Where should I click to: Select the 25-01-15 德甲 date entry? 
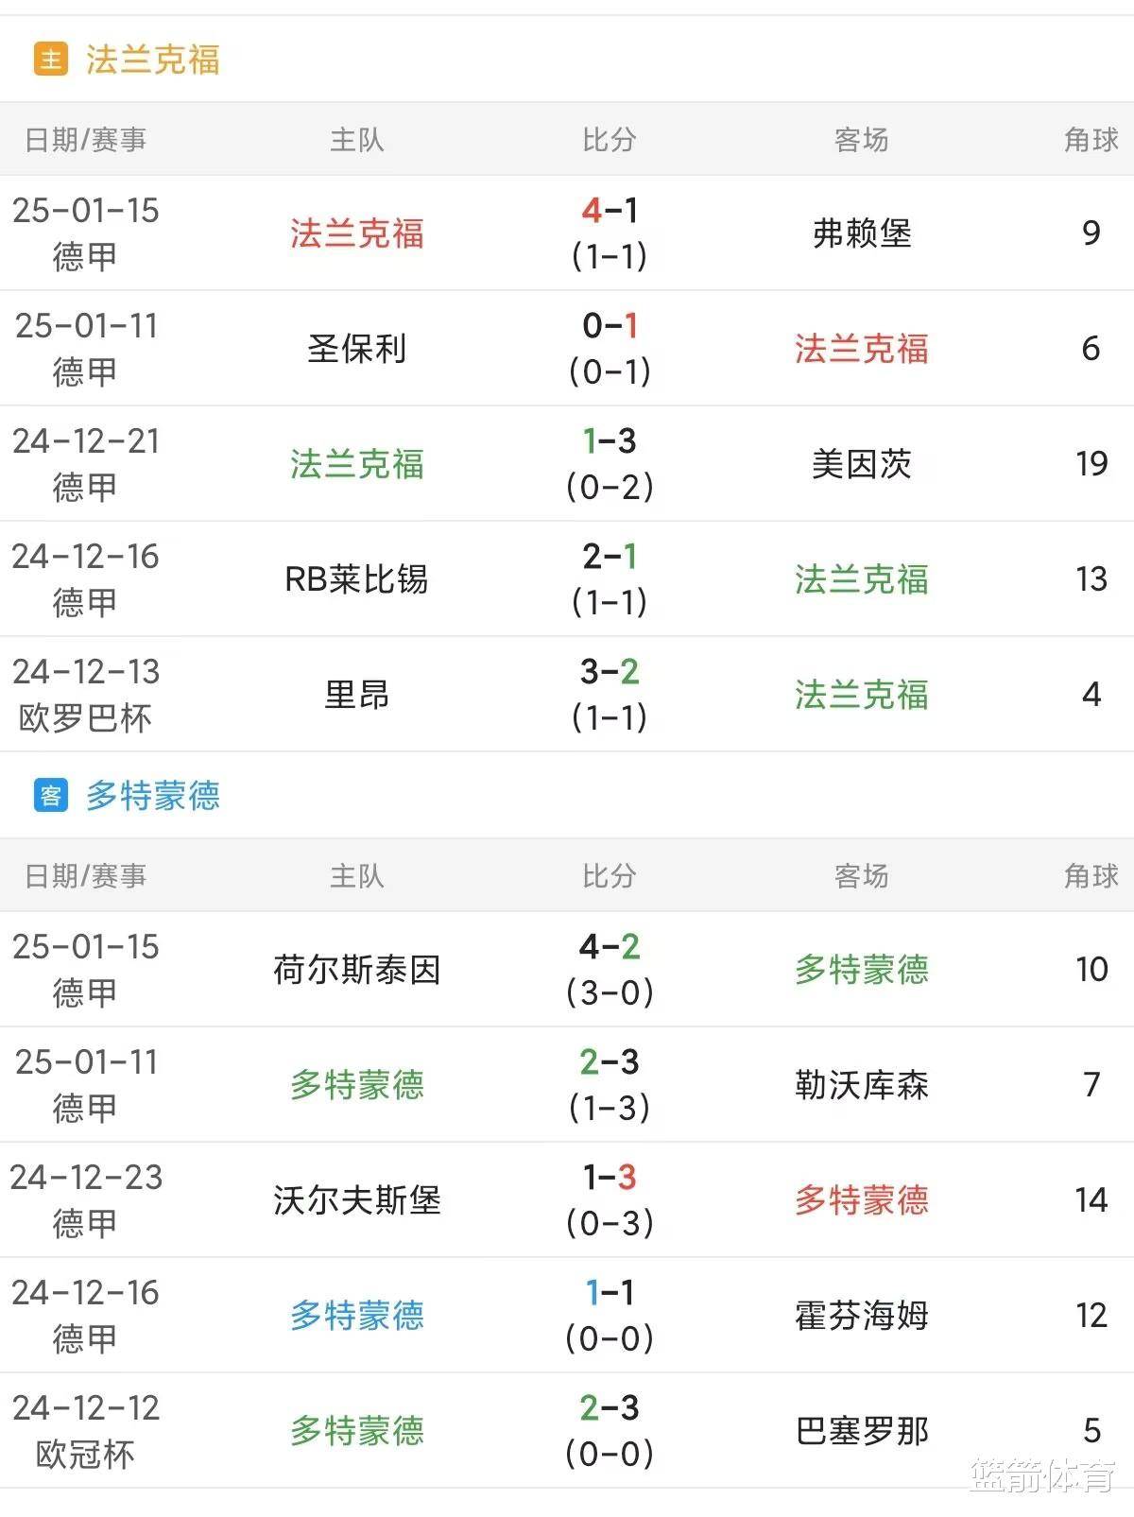86,235
